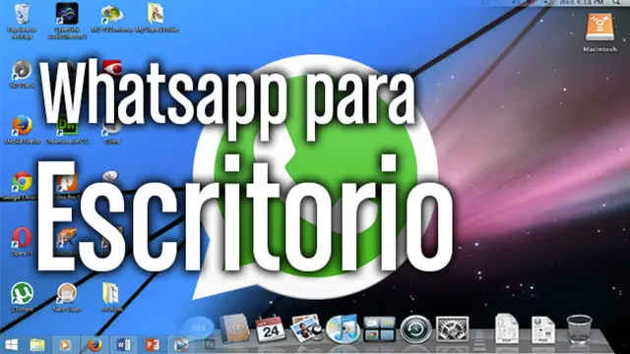
Task: Open the Macintosh drive icon
Action: pyautogui.click(x=599, y=28)
